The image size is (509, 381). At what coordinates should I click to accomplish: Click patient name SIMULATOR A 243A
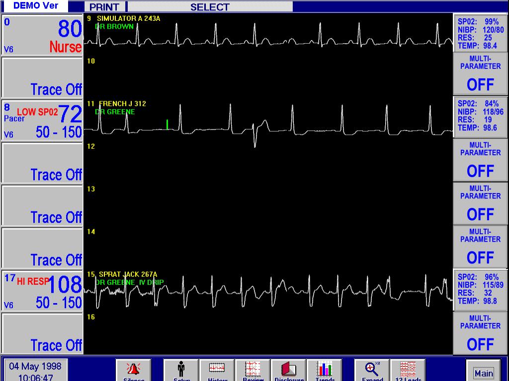[129, 19]
